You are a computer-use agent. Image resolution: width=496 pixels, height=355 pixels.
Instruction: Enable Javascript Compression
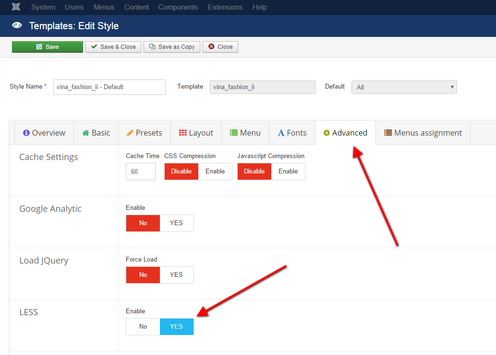[288, 172]
